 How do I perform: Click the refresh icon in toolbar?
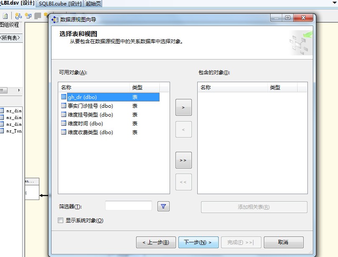point(5,16)
